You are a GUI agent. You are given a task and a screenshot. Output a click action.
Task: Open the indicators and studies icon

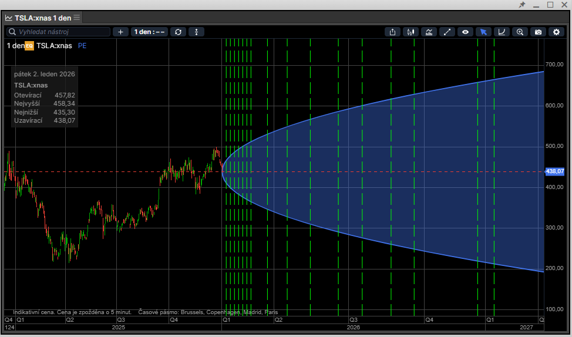[x=429, y=32]
